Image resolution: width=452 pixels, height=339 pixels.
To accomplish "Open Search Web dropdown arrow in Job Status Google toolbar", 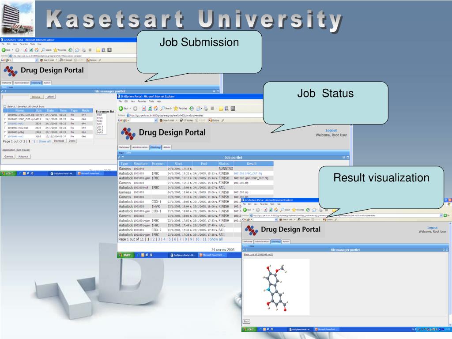I will tap(177, 120).
